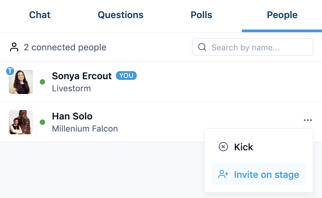Screen dimensions: 322x198
Task: Open the Questions tab
Action: pos(120,15)
